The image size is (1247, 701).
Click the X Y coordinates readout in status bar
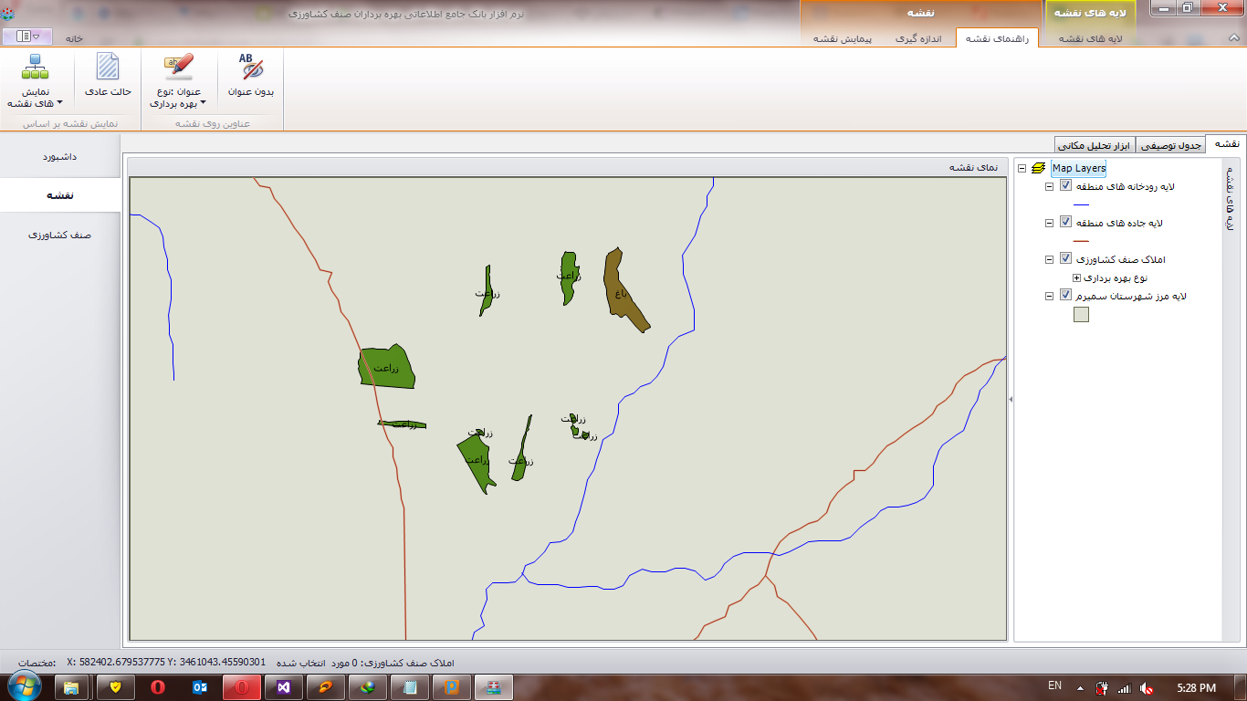[x=166, y=662]
